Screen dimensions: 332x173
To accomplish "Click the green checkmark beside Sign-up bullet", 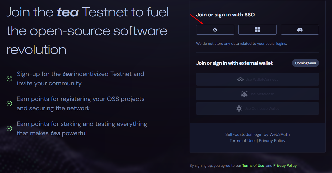I will click(x=9, y=79).
